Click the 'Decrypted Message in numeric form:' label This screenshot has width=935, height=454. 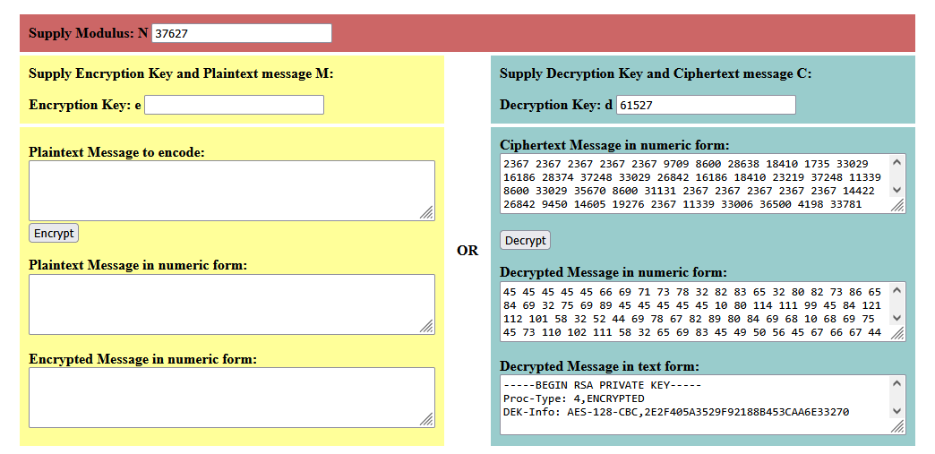(x=613, y=272)
